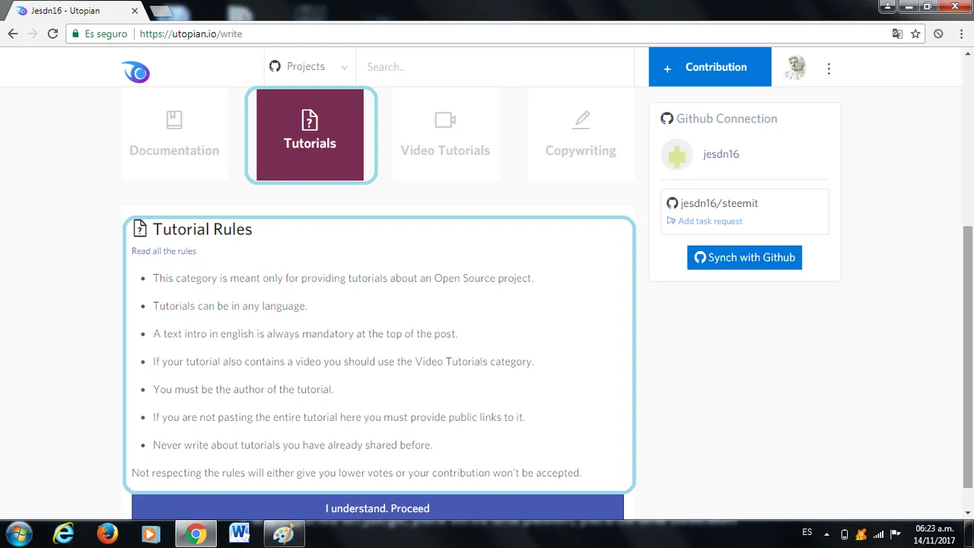Click the Tutorial Rules heading icon
974x548 pixels.
140,229
